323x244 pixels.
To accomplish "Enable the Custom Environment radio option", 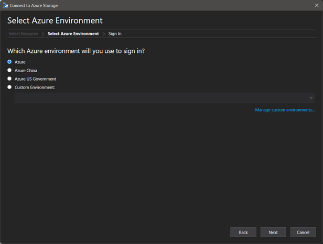I will coord(9,87).
